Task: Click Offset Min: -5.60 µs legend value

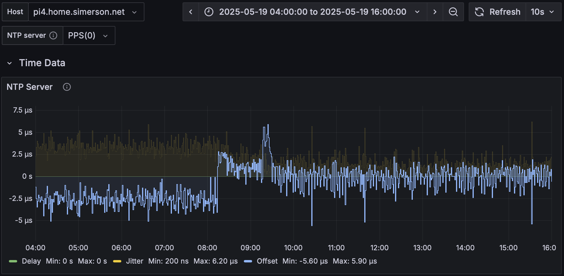Action: pos(305,261)
